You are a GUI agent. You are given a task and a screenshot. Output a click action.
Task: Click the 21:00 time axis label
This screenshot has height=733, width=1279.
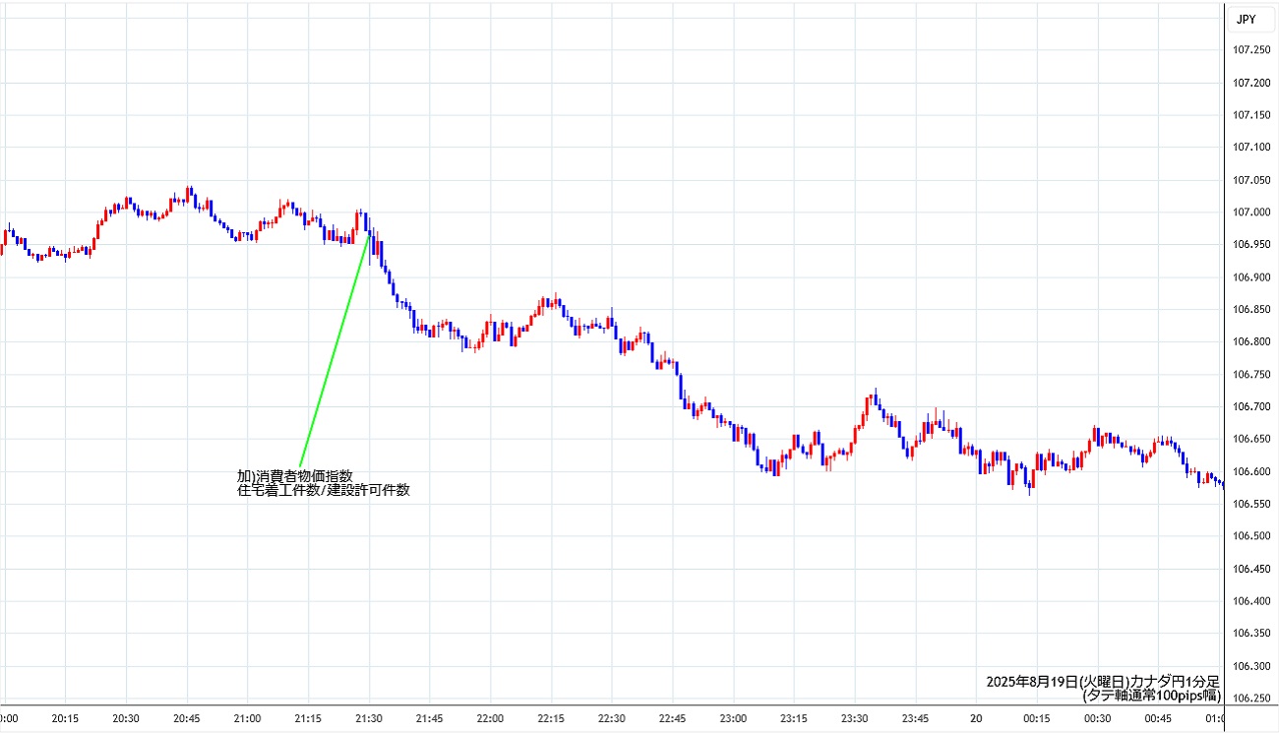[247, 719]
